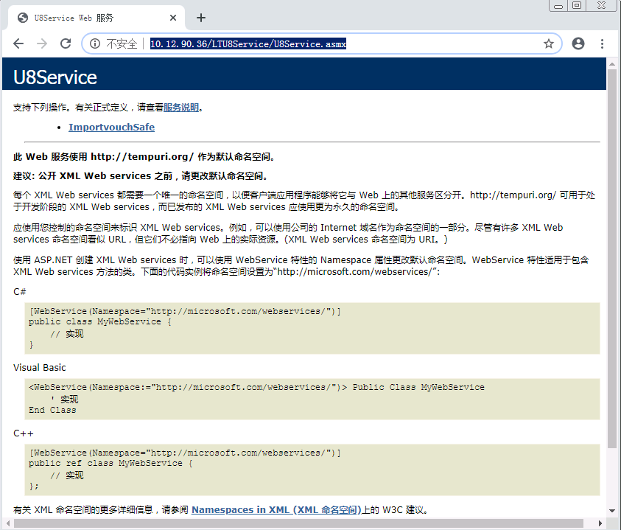Image resolution: width=621 pixels, height=530 pixels.
Task: Click the Visual Basic label
Action: tap(40, 368)
